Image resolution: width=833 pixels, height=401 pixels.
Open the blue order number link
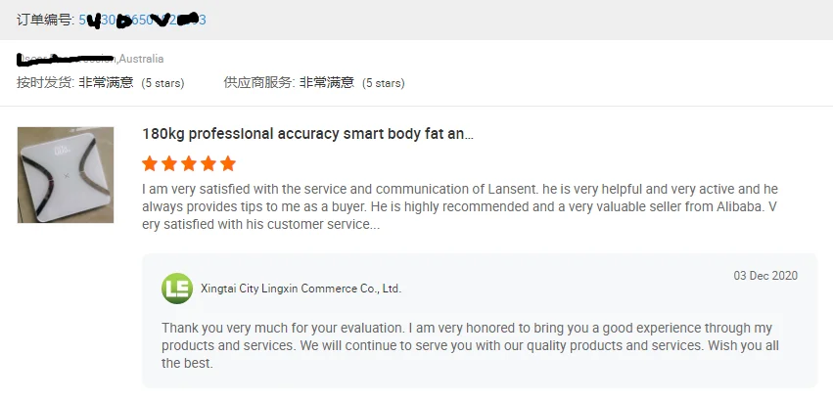click(142, 20)
